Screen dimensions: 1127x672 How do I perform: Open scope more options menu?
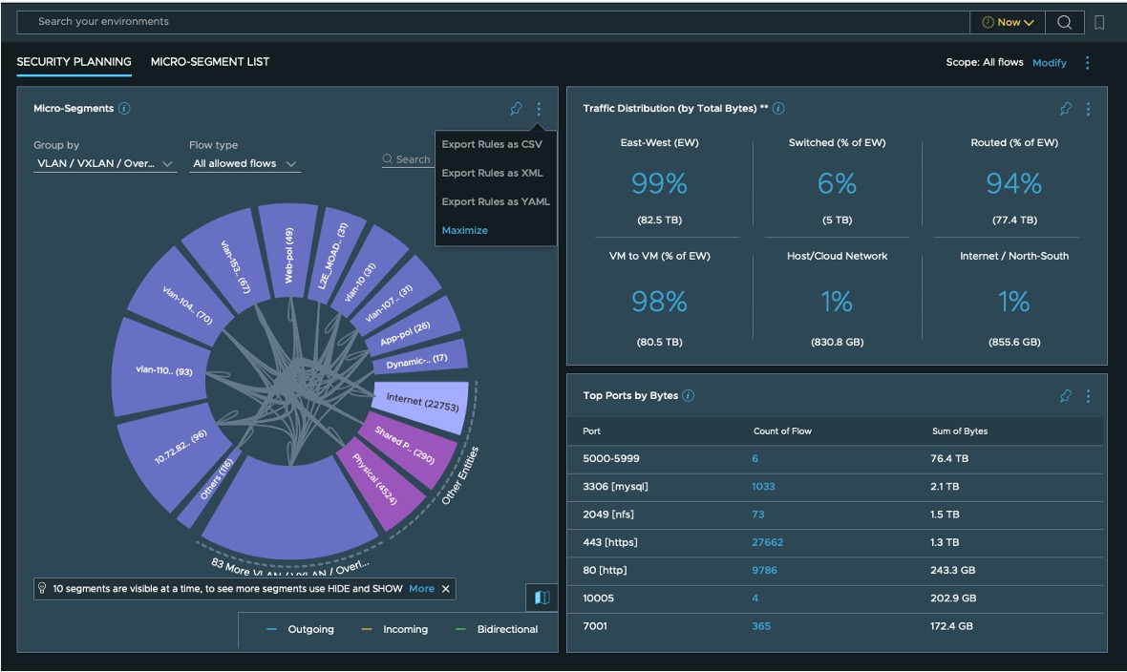[1087, 63]
